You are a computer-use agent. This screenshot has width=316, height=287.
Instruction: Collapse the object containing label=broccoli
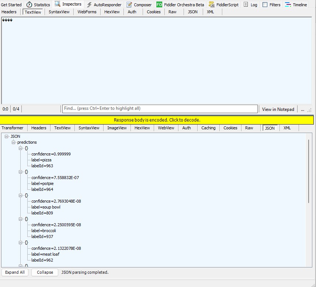(x=21, y=219)
